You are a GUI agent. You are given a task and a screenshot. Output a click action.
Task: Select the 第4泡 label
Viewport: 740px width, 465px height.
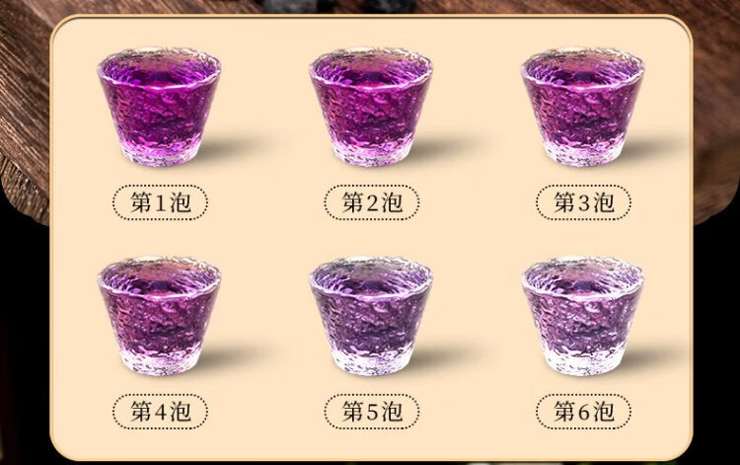160,412
